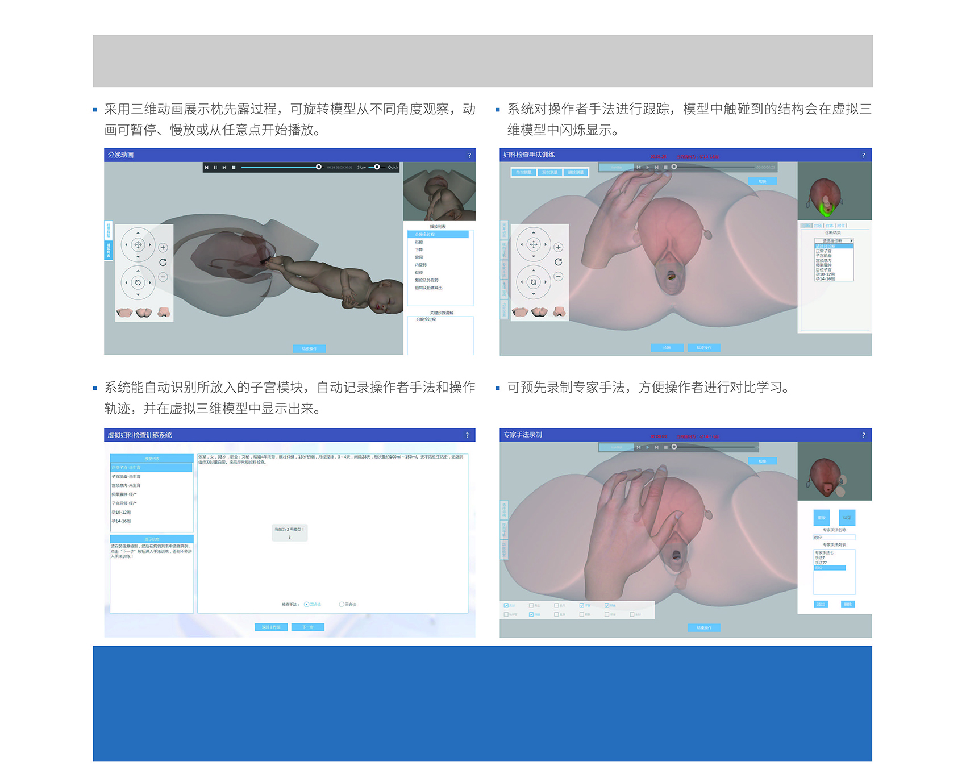Zoom out with minus icon in 妇科检查手法训练
This screenshot has height=774, width=966.
click(x=559, y=277)
